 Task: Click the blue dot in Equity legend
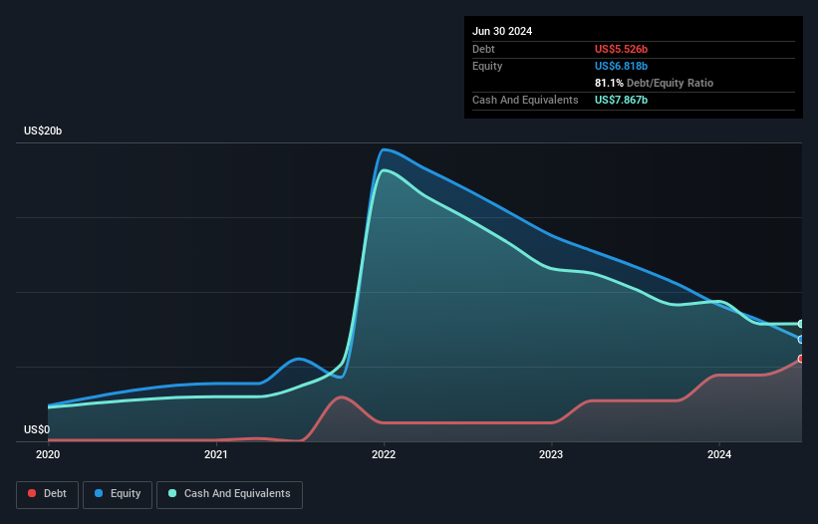click(x=99, y=493)
